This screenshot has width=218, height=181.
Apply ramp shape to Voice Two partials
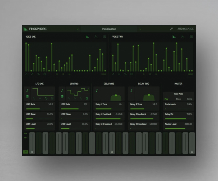pos(113,74)
